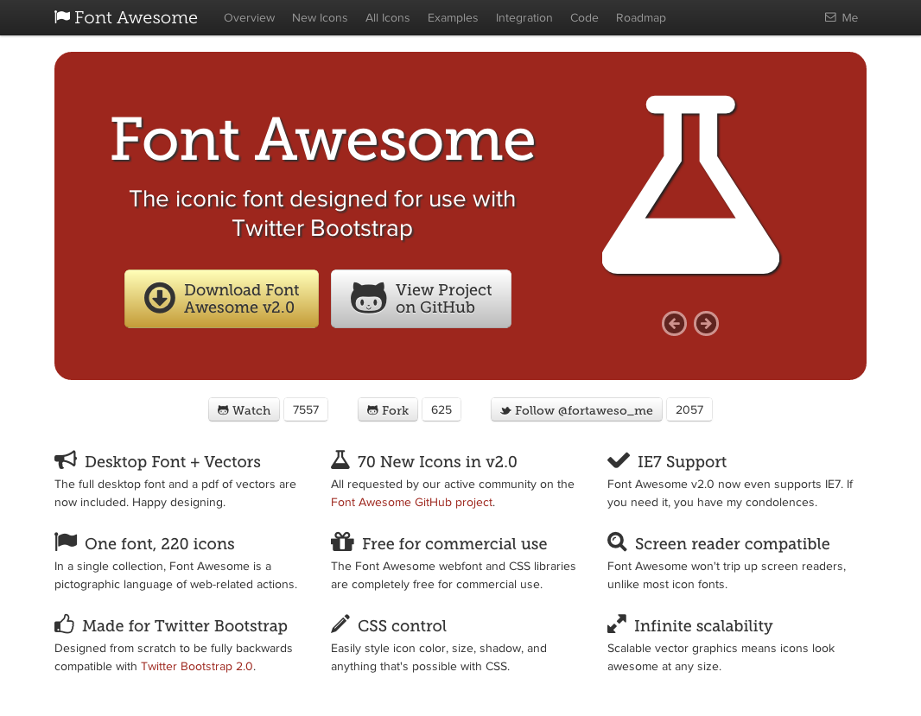This screenshot has width=921, height=716.
Task: Click the Screen reader compatible heading
Action: (x=732, y=544)
